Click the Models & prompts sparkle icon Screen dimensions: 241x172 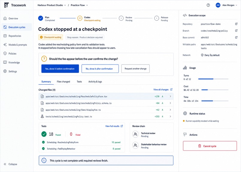pyautogui.click(x=5, y=45)
